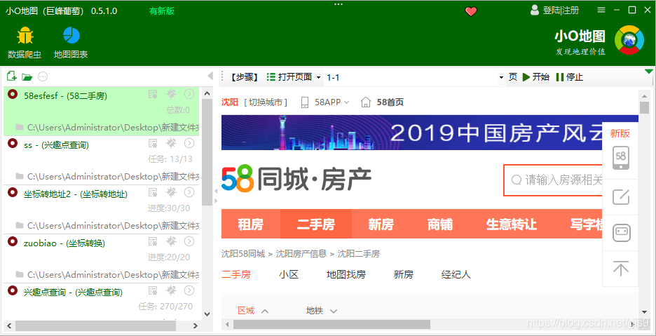
Task: Click bug icon on 坐标转地址2 row
Action: (171, 193)
